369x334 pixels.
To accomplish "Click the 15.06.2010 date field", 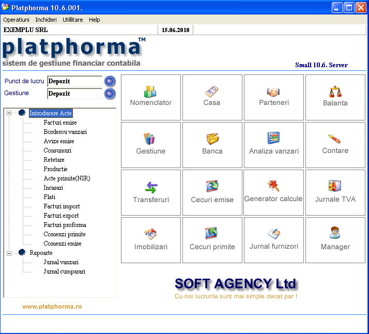I will [x=176, y=30].
